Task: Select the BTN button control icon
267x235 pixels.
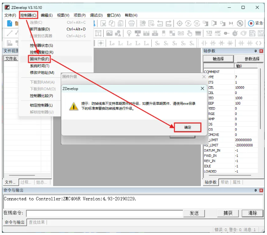Action: 181,33
